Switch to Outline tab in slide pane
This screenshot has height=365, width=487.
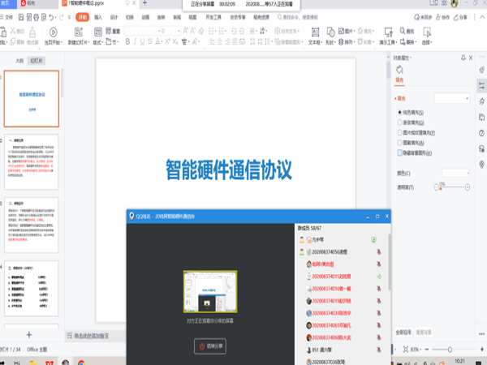click(x=19, y=61)
